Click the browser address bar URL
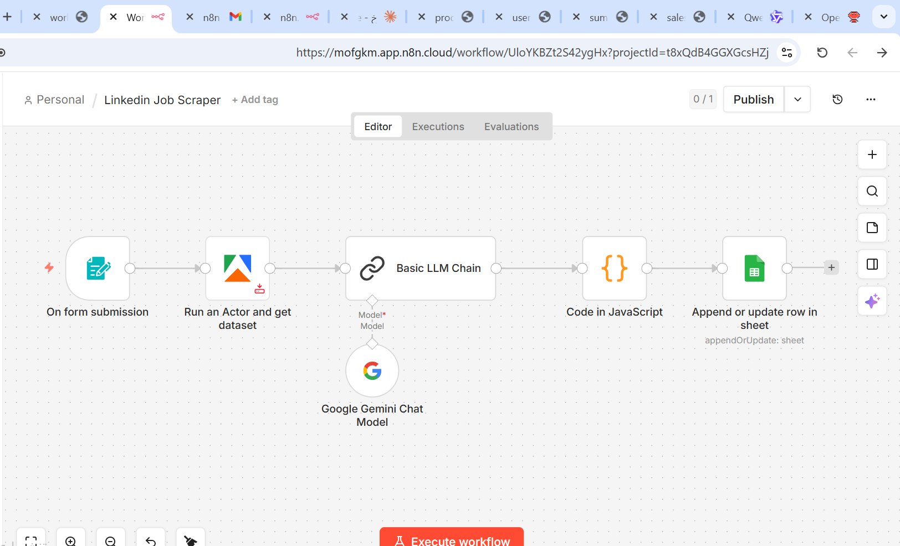 532,53
